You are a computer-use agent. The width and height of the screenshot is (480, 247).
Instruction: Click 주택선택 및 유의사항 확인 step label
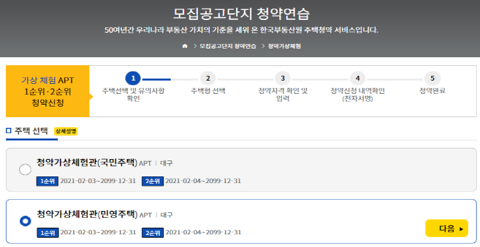(133, 95)
